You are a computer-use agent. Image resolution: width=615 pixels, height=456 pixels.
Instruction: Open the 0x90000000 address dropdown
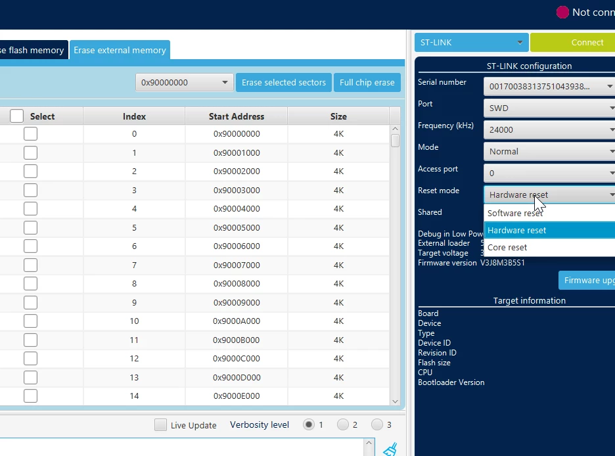click(185, 82)
